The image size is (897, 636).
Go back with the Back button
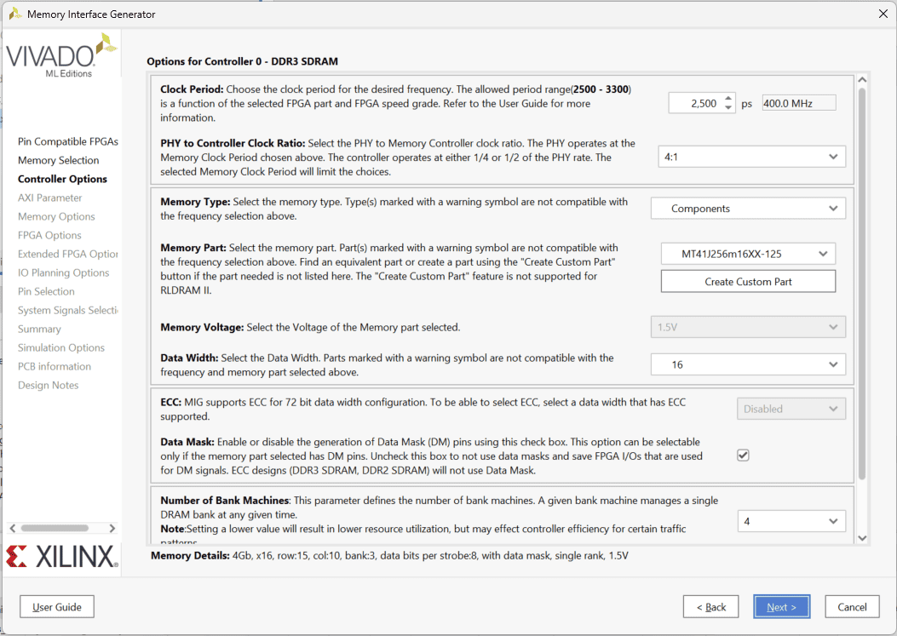[710, 607]
